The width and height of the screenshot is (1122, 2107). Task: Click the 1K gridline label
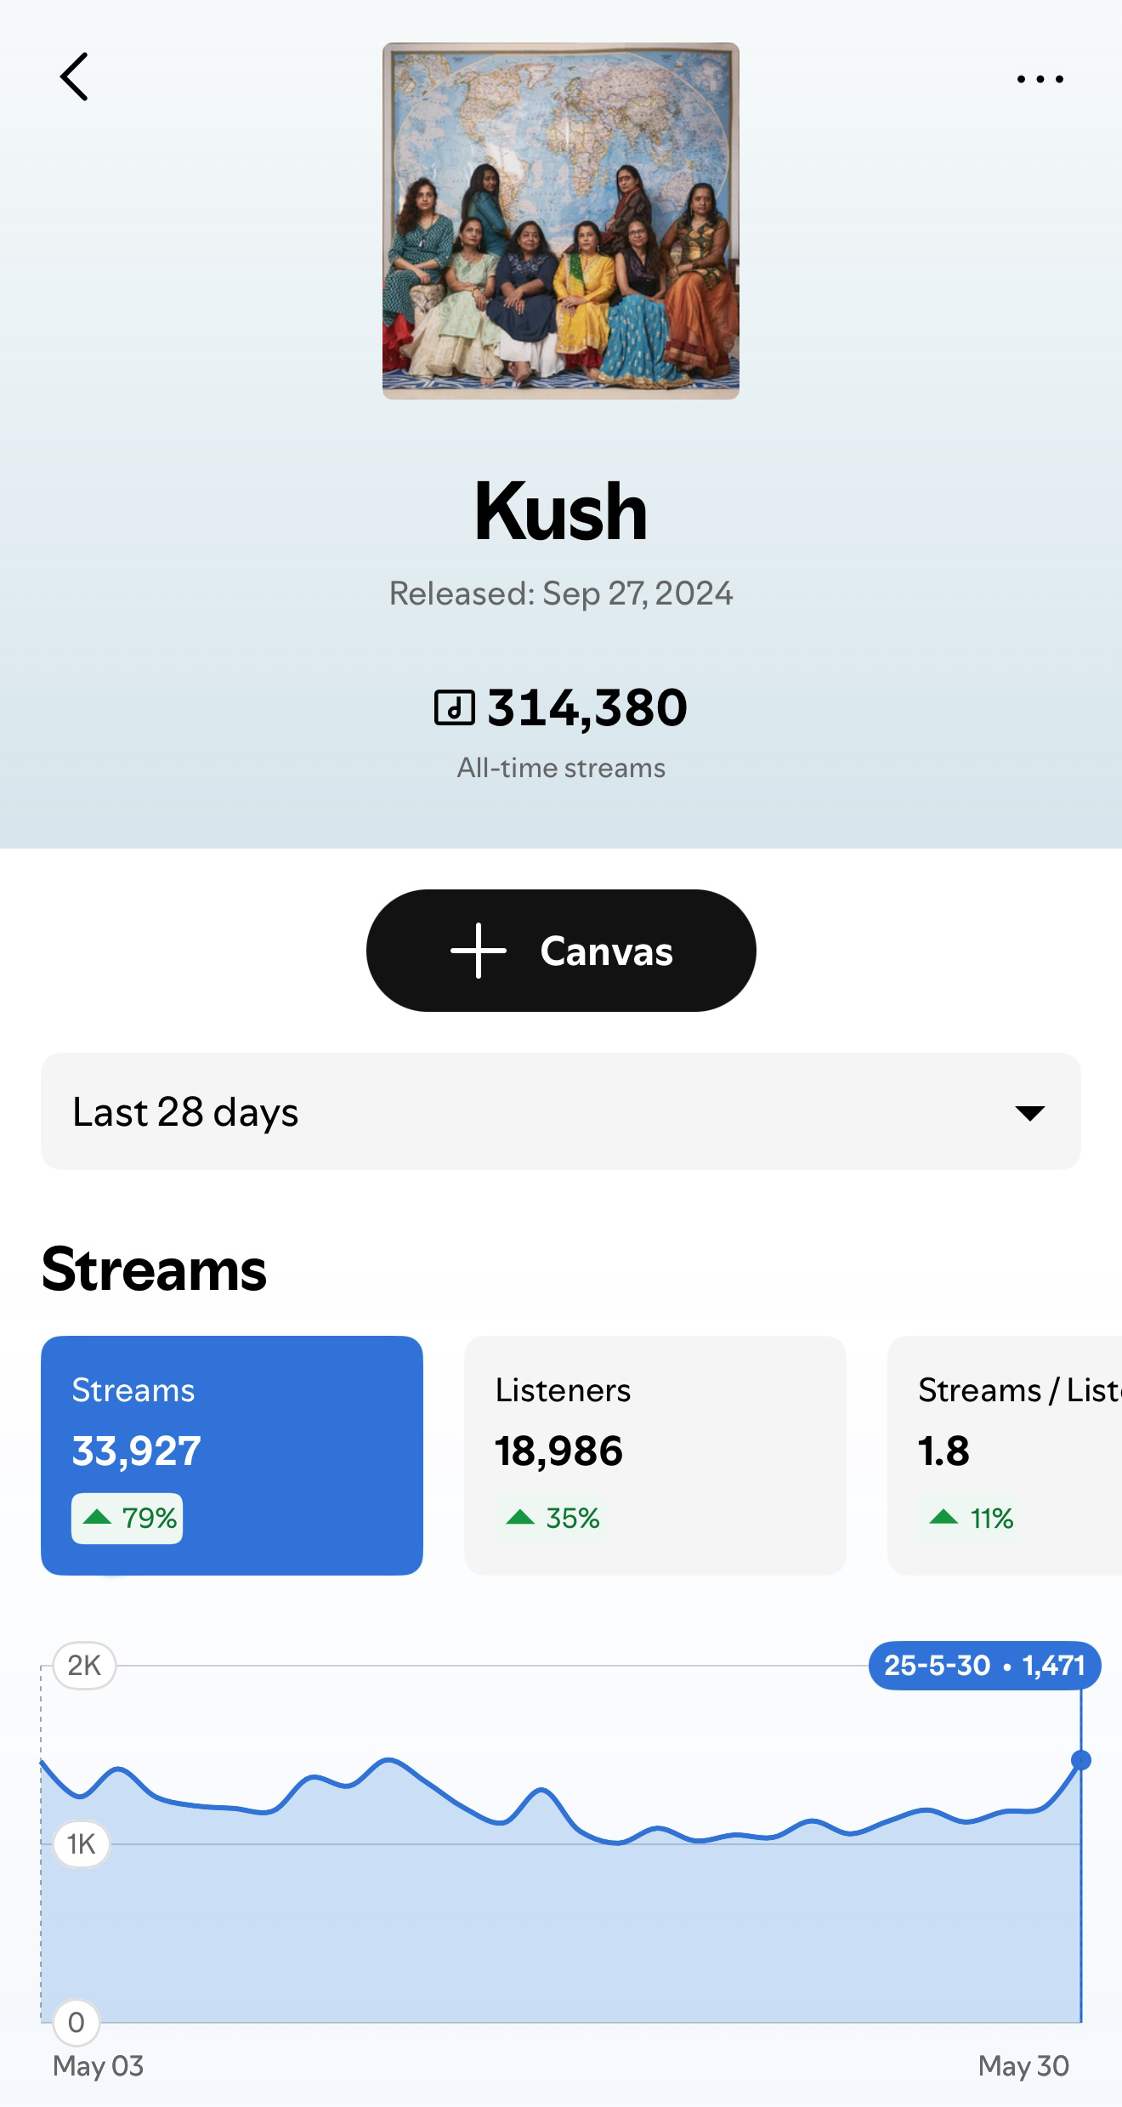click(x=82, y=1843)
